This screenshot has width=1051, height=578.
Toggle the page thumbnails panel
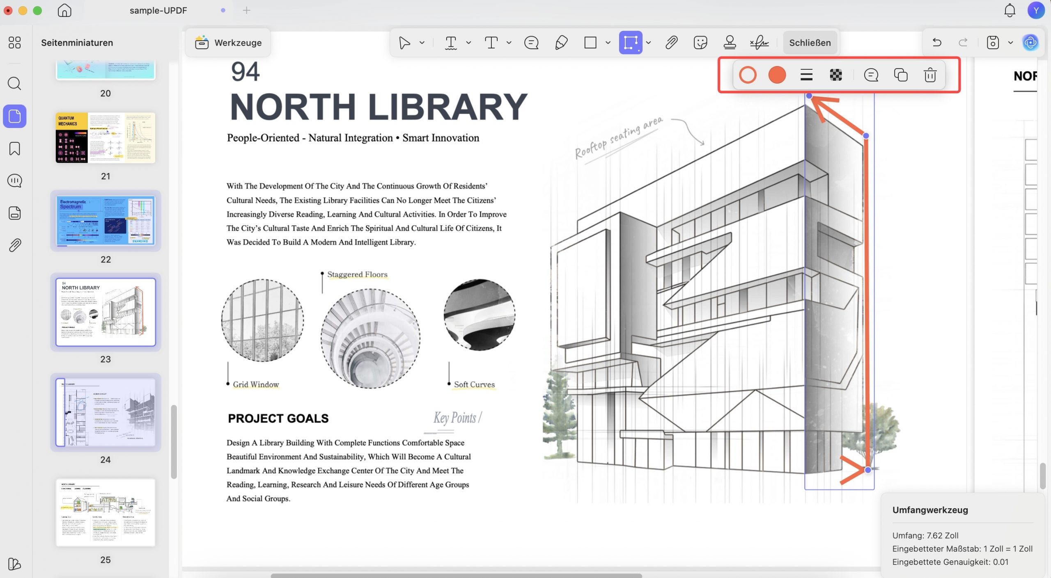tap(15, 117)
